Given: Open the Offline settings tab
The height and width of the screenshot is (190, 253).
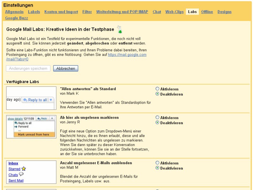Looking at the screenshot, I should (x=207, y=12).
